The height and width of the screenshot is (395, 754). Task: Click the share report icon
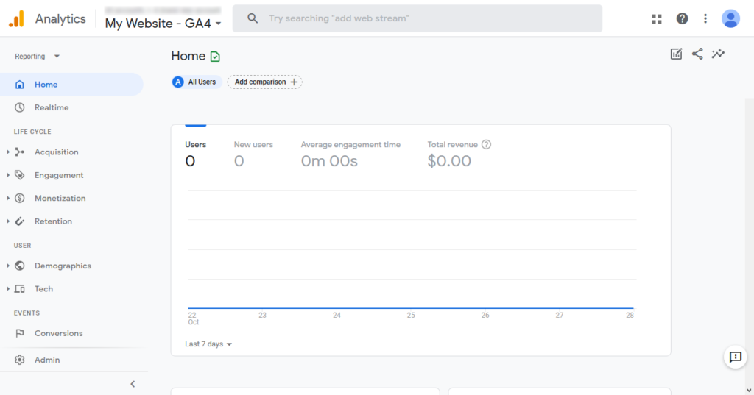click(697, 54)
